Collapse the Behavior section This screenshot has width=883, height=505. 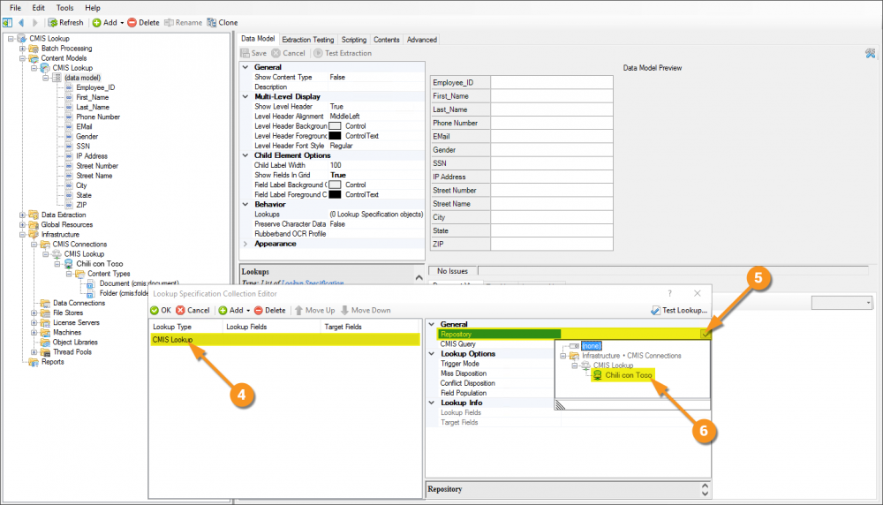(x=245, y=204)
